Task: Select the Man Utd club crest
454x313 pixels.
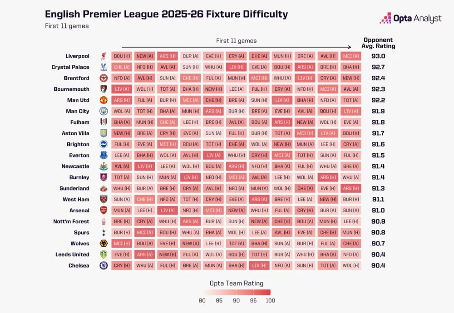Action: 104,100
